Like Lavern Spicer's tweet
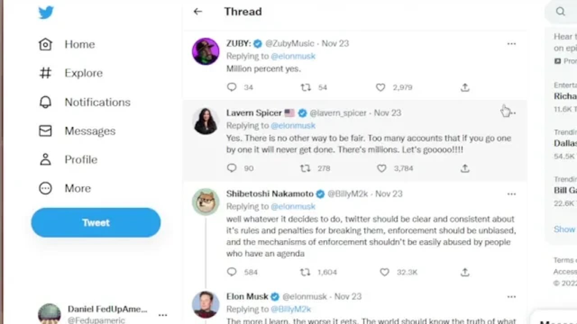Viewport: 577px width, 324px height. coord(381,168)
